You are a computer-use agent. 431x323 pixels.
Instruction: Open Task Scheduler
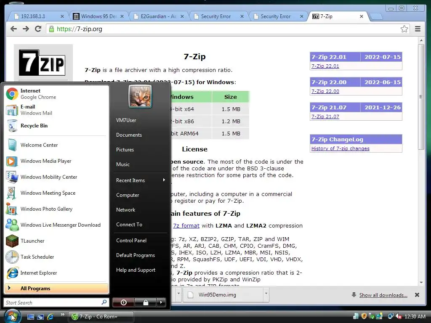[x=56, y=257]
